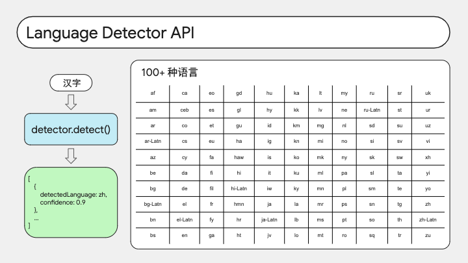The image size is (468, 263).
Task: Select the 'uk' language cell
Action: [428, 93]
